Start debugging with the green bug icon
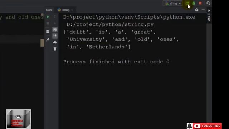The width and height of the screenshot is (229, 129). pyautogui.click(x=194, y=3)
